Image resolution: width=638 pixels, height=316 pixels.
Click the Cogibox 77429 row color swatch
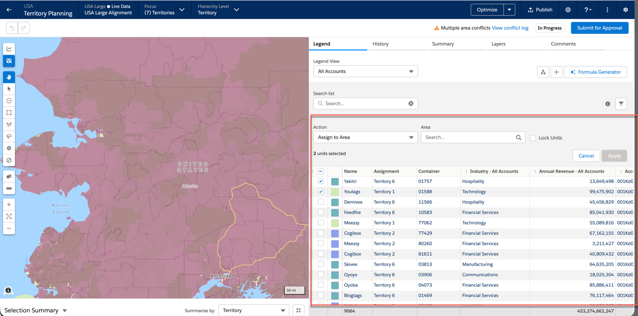335,233
